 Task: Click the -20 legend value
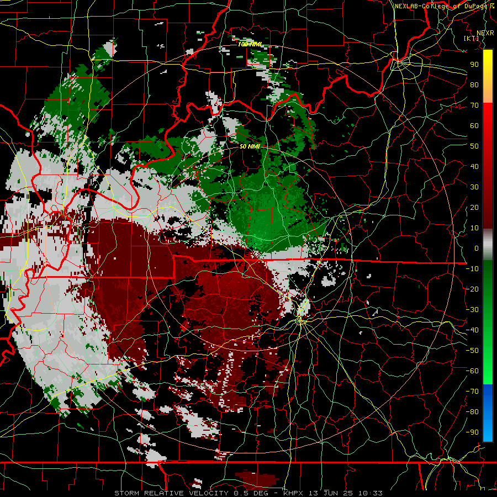472,289
